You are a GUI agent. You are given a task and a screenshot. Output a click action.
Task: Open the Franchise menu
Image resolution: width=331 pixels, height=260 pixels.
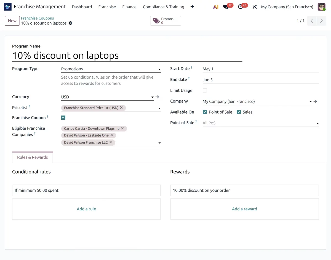tap(107, 7)
